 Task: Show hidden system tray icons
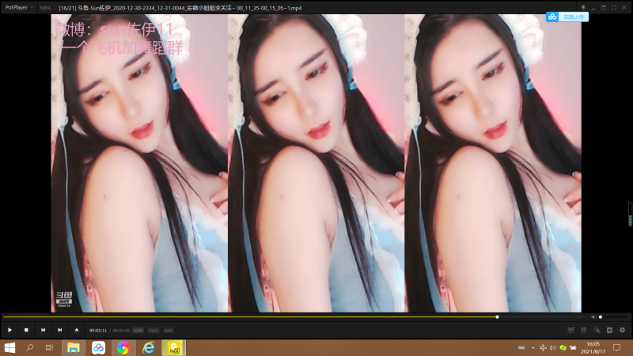coord(533,347)
